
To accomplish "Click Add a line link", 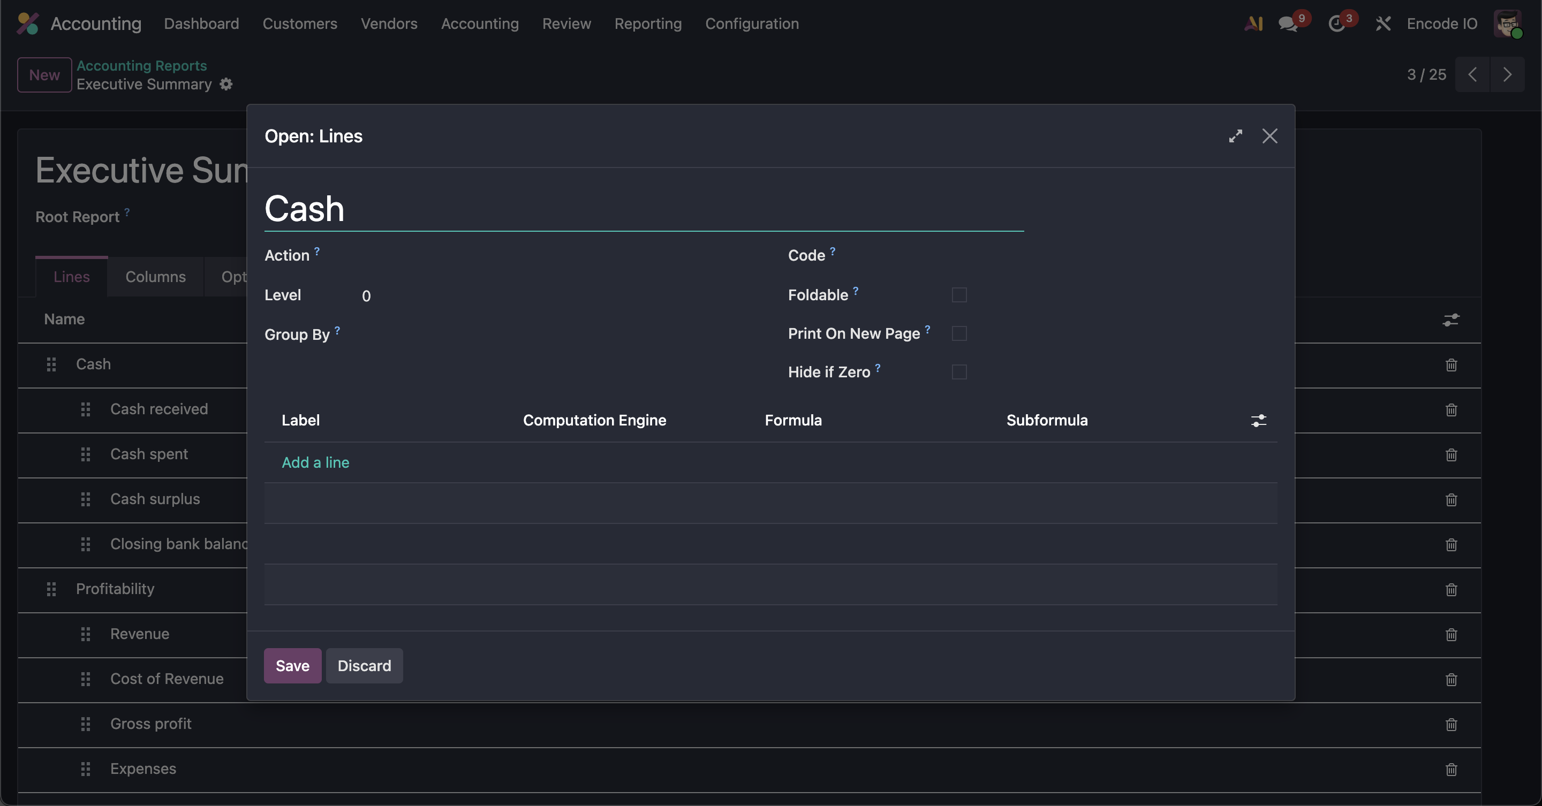I will (x=315, y=462).
